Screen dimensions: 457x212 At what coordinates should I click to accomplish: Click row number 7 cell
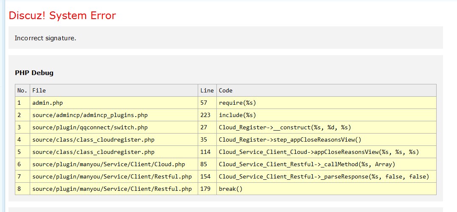pyautogui.click(x=22, y=176)
